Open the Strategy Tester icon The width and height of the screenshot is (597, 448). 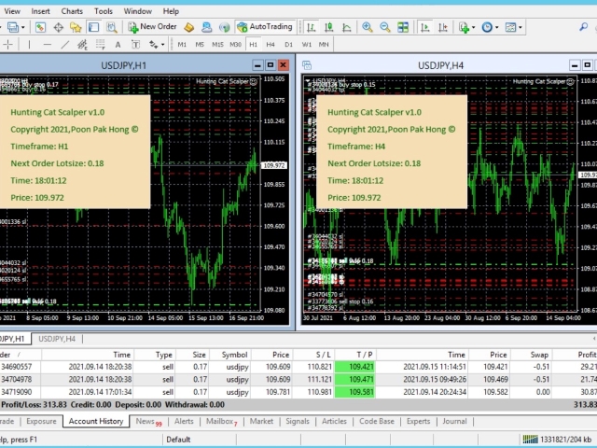click(x=112, y=27)
